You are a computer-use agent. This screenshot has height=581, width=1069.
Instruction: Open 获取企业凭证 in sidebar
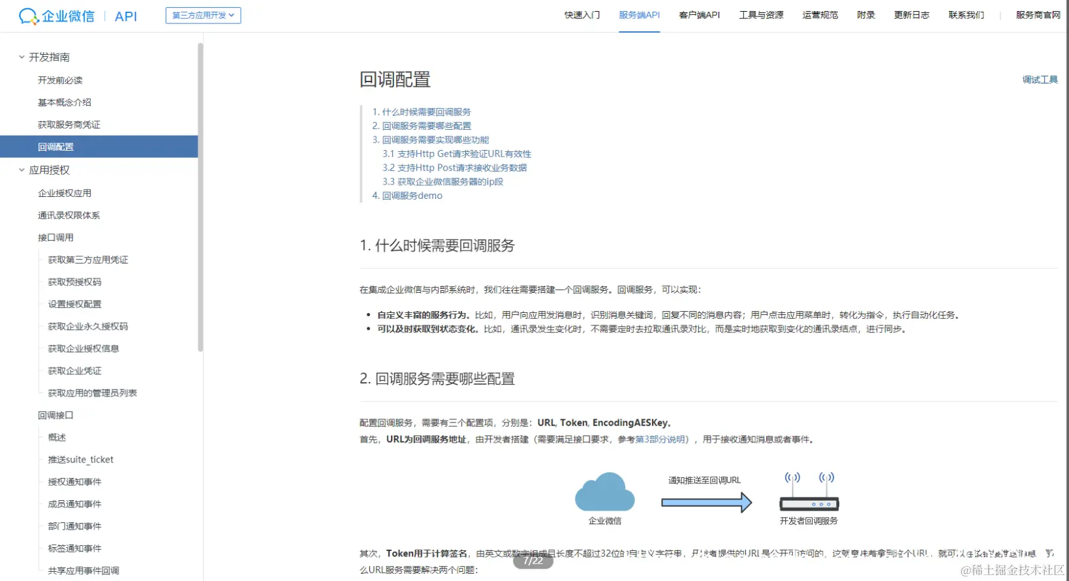[x=74, y=370]
